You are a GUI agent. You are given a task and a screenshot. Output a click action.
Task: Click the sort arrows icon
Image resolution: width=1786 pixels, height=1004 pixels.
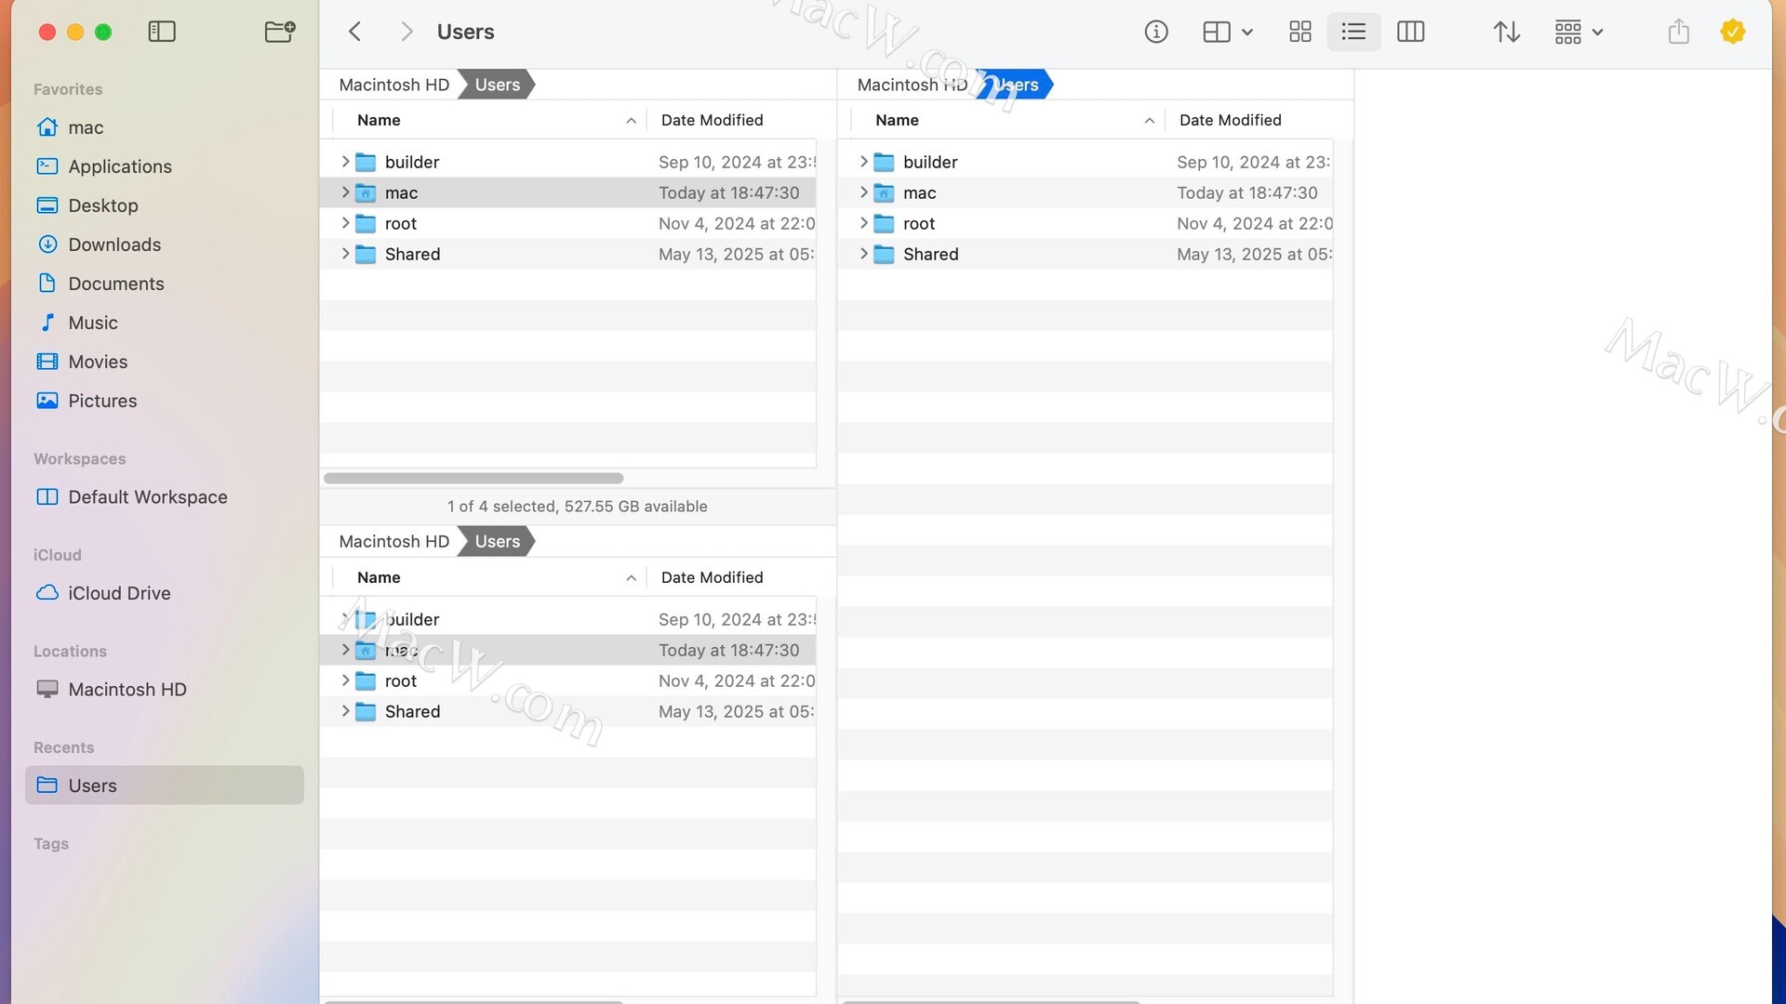tap(1506, 32)
